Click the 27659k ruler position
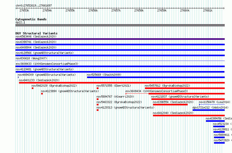Screen dimensions: 232x153 pyautogui.click(x=162, y=10)
